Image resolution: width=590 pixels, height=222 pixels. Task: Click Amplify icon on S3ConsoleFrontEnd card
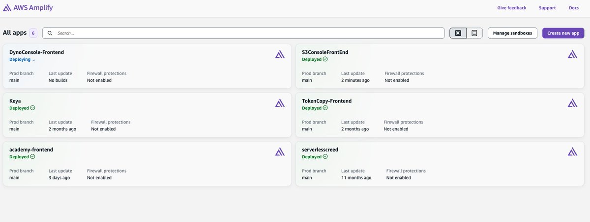(572, 54)
